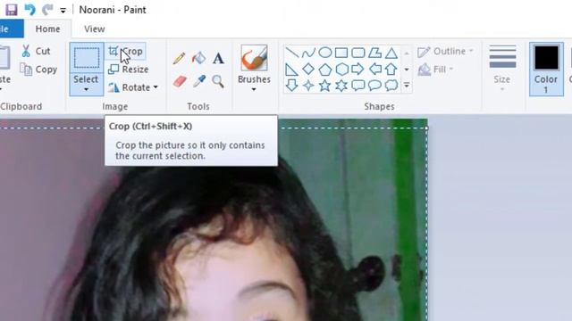
Task: Select the Magnifier tool
Action: pyautogui.click(x=218, y=81)
